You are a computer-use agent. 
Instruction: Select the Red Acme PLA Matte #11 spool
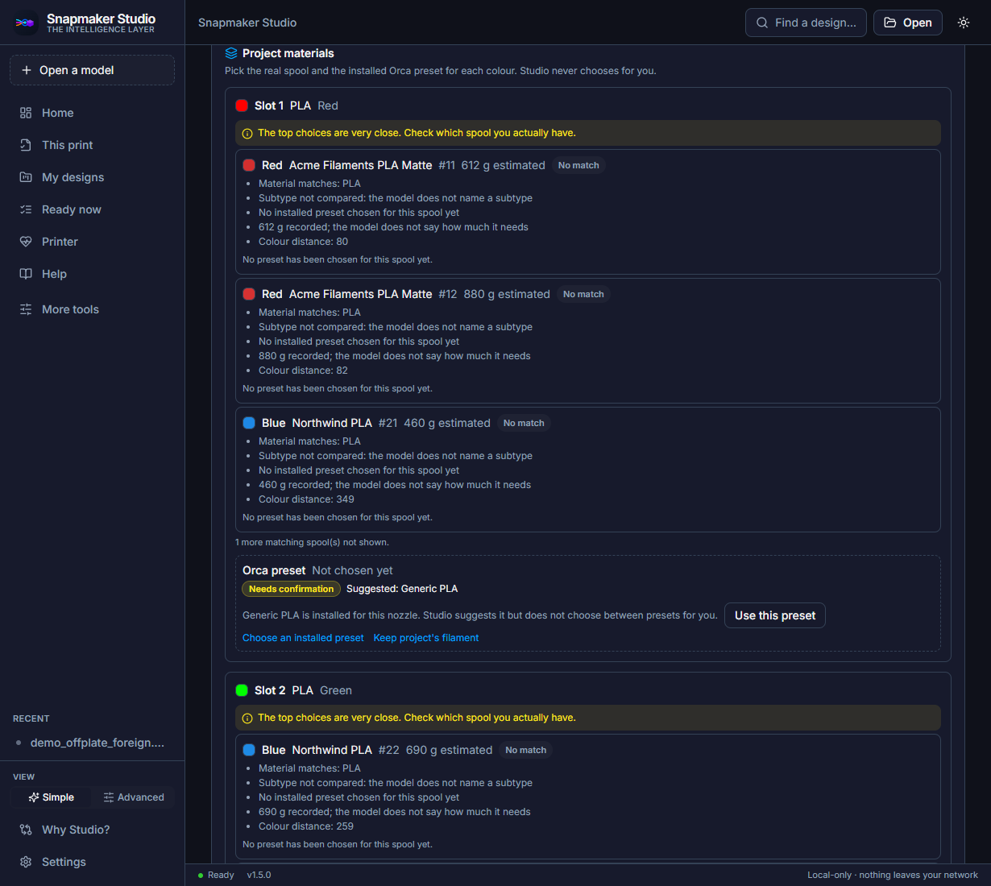pos(588,212)
